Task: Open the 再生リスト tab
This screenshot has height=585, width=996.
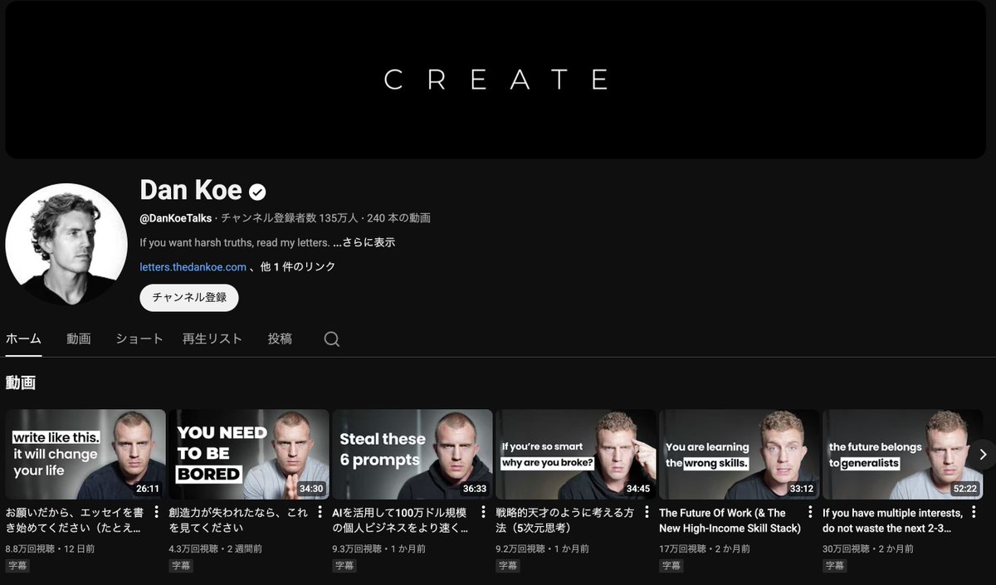Action: pos(212,339)
